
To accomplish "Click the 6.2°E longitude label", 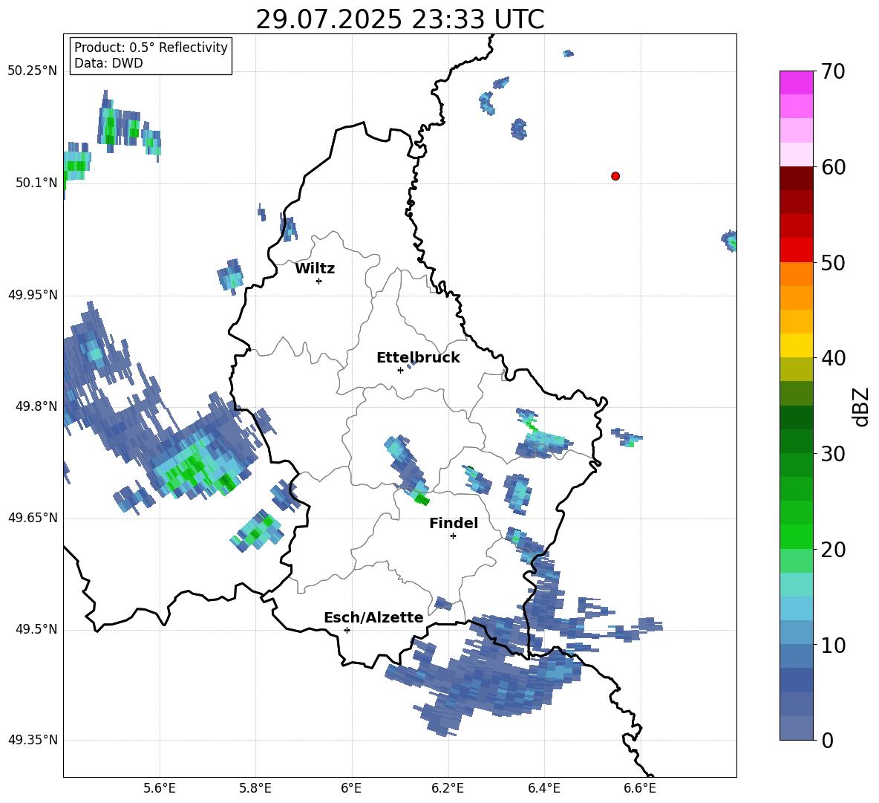I will pyautogui.click(x=448, y=788).
